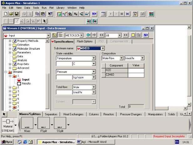
Task: Click the select-mode arrow in the Model Library
Action: (x=4, y=114)
